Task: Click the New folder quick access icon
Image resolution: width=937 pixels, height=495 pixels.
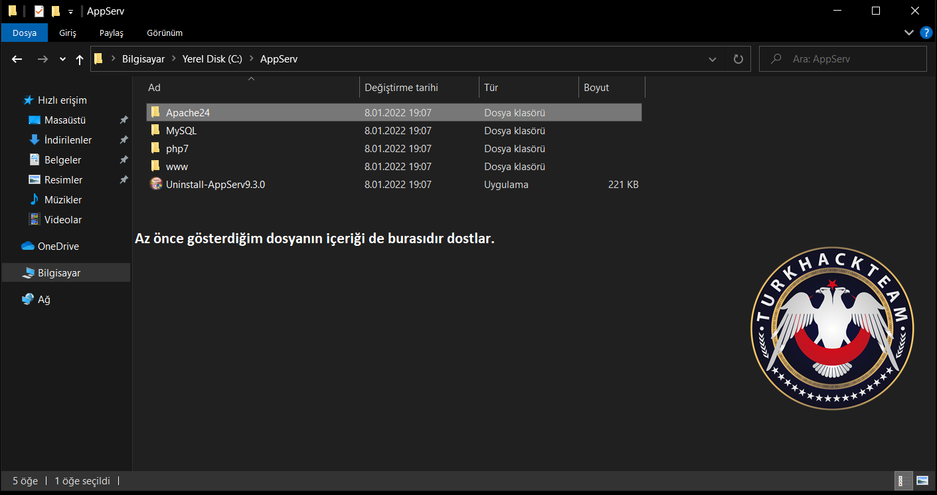Action: (56, 11)
